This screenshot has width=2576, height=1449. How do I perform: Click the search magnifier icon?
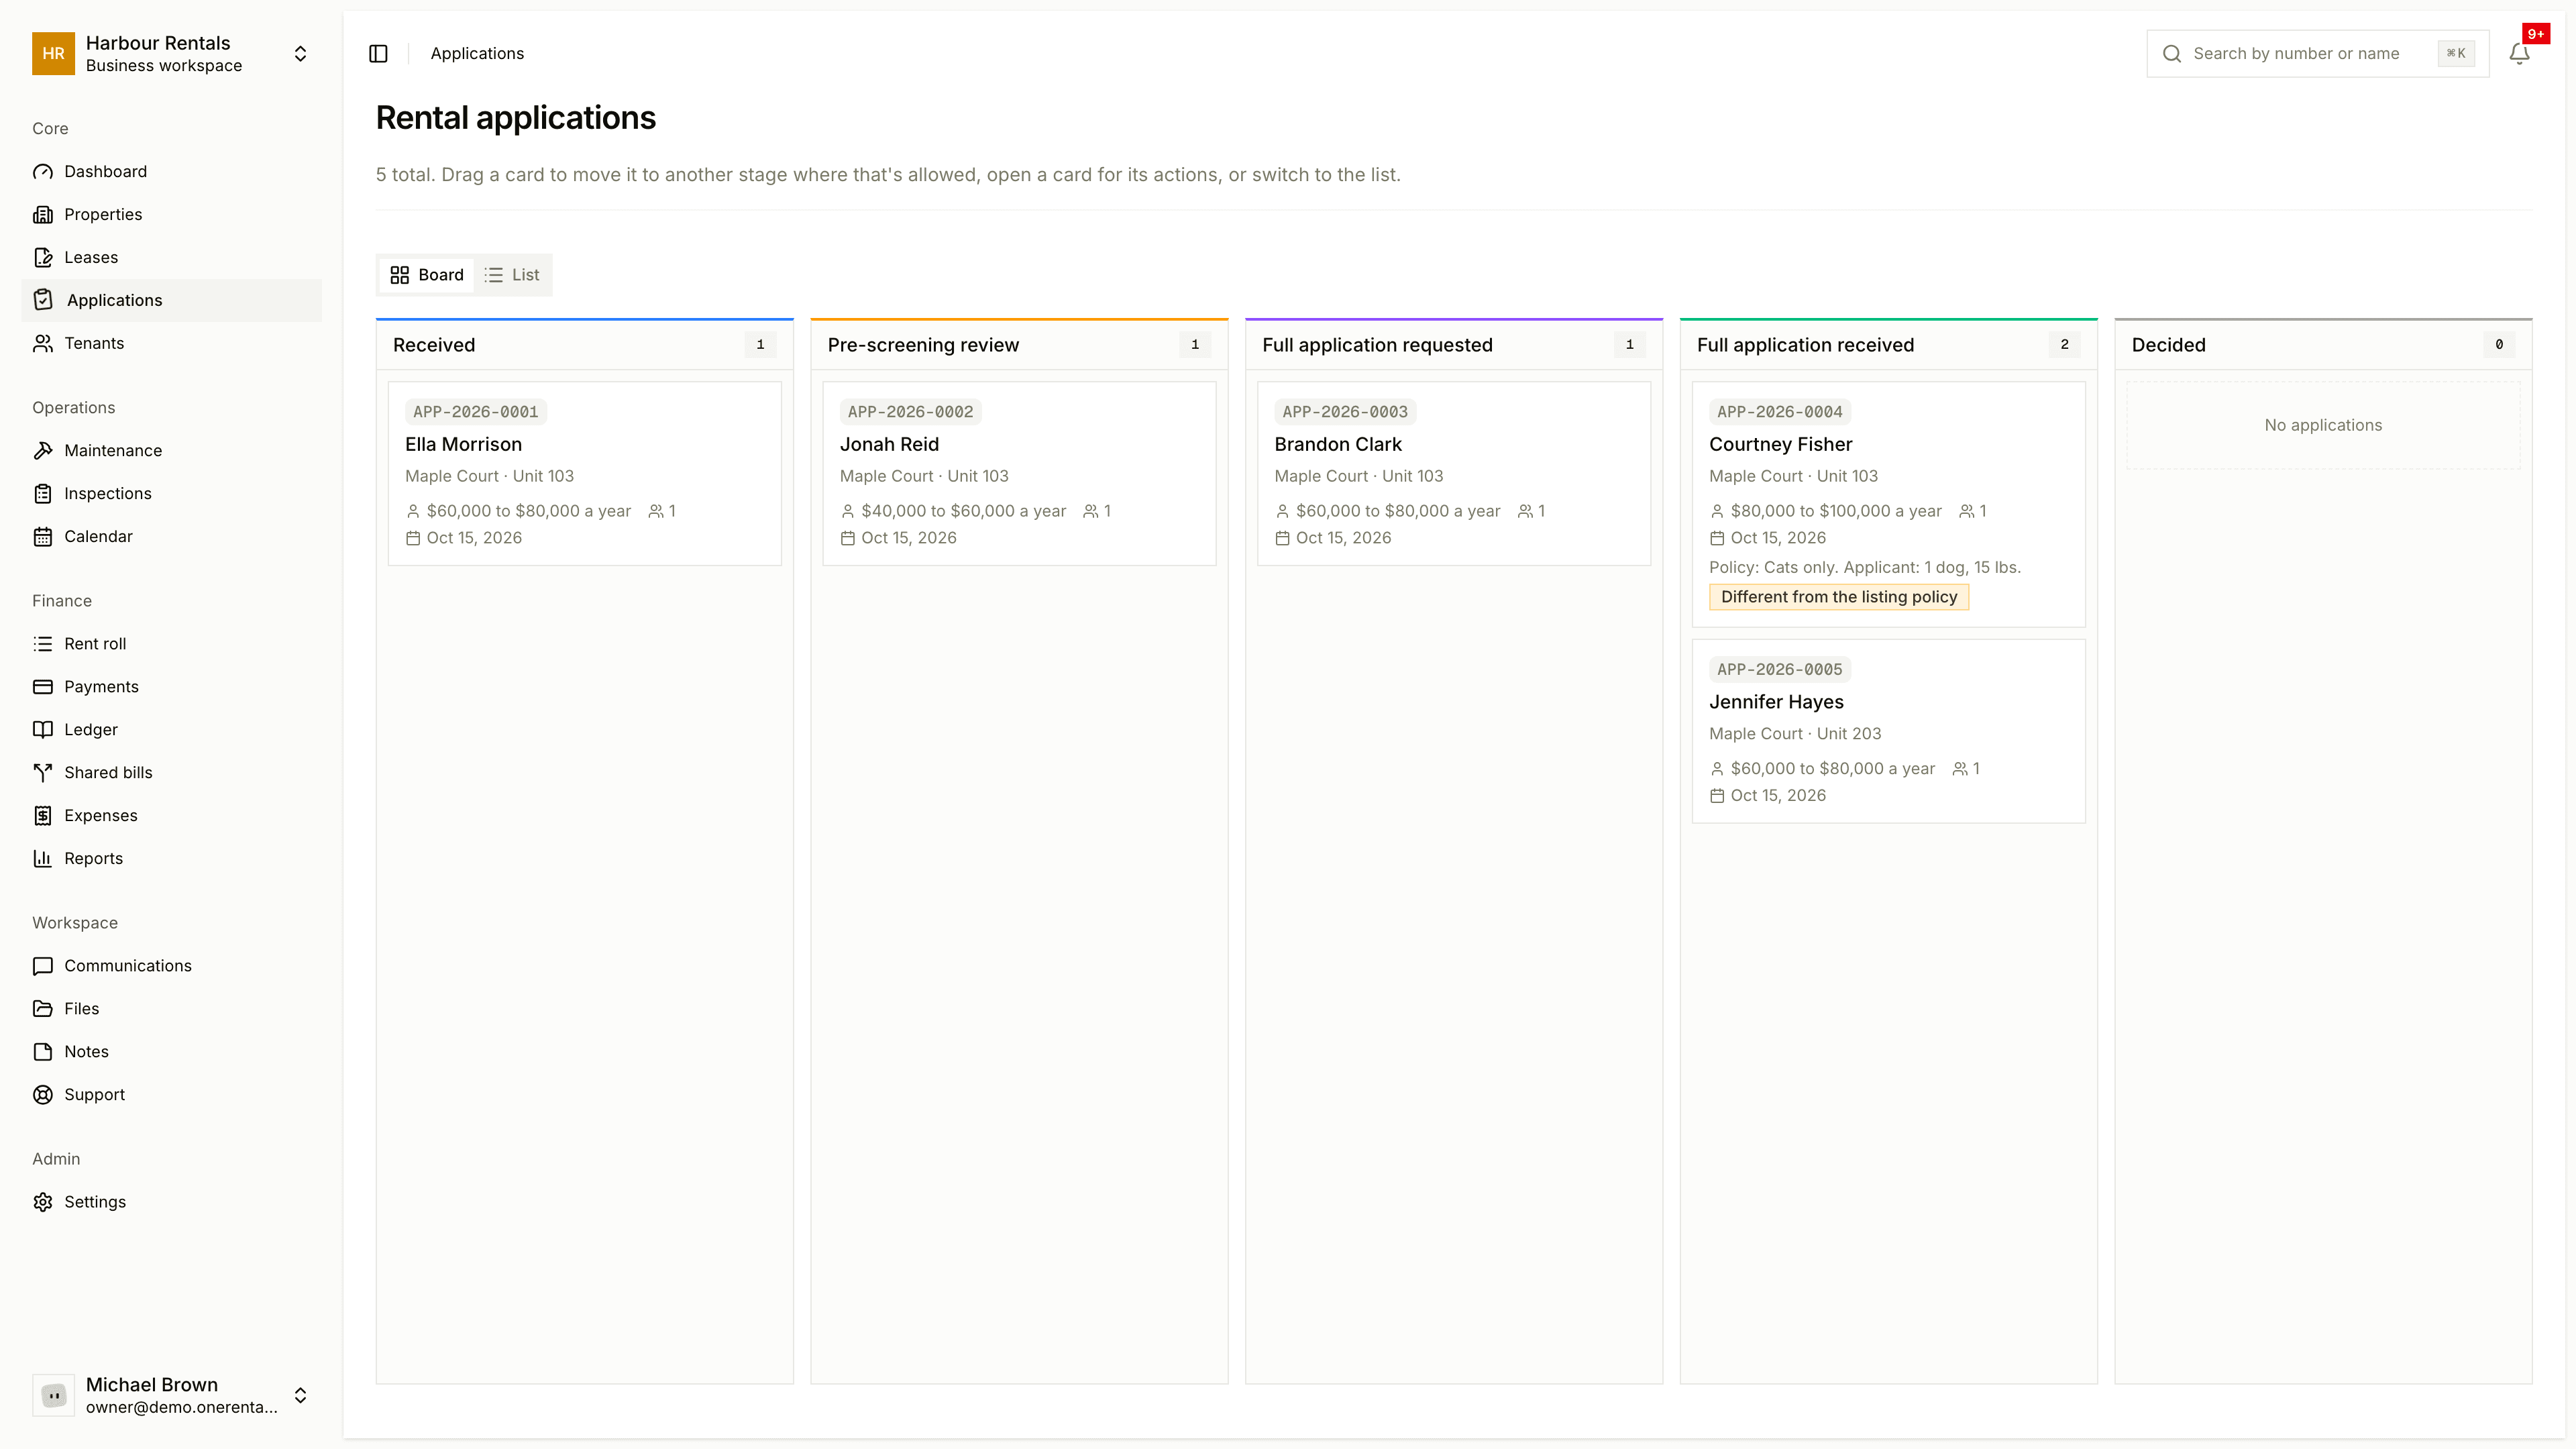(2171, 54)
